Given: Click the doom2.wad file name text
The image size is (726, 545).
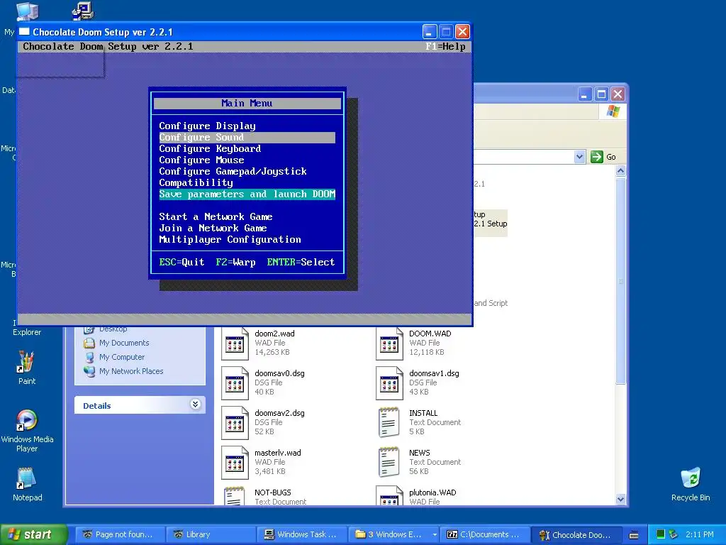Looking at the screenshot, I should (x=274, y=334).
